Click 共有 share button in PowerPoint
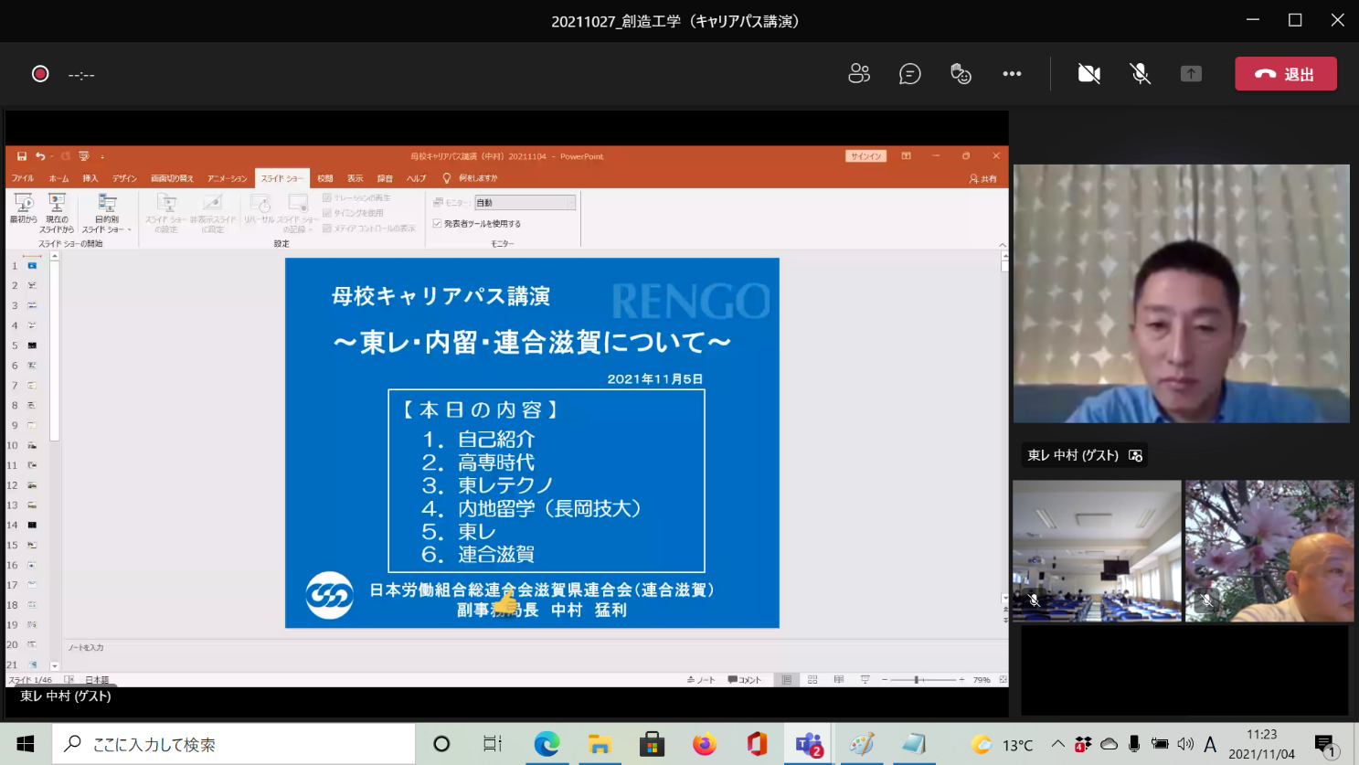The image size is (1359, 765). pos(983,179)
